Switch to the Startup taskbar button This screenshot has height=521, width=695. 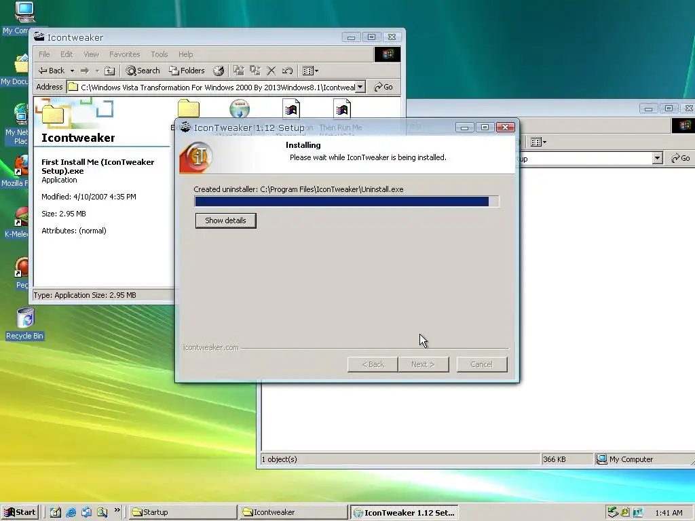click(183, 512)
